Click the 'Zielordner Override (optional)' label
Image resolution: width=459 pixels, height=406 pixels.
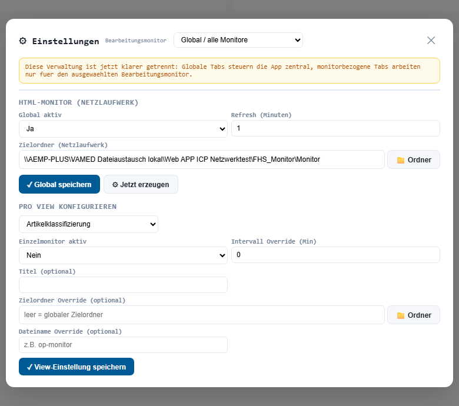point(72,300)
